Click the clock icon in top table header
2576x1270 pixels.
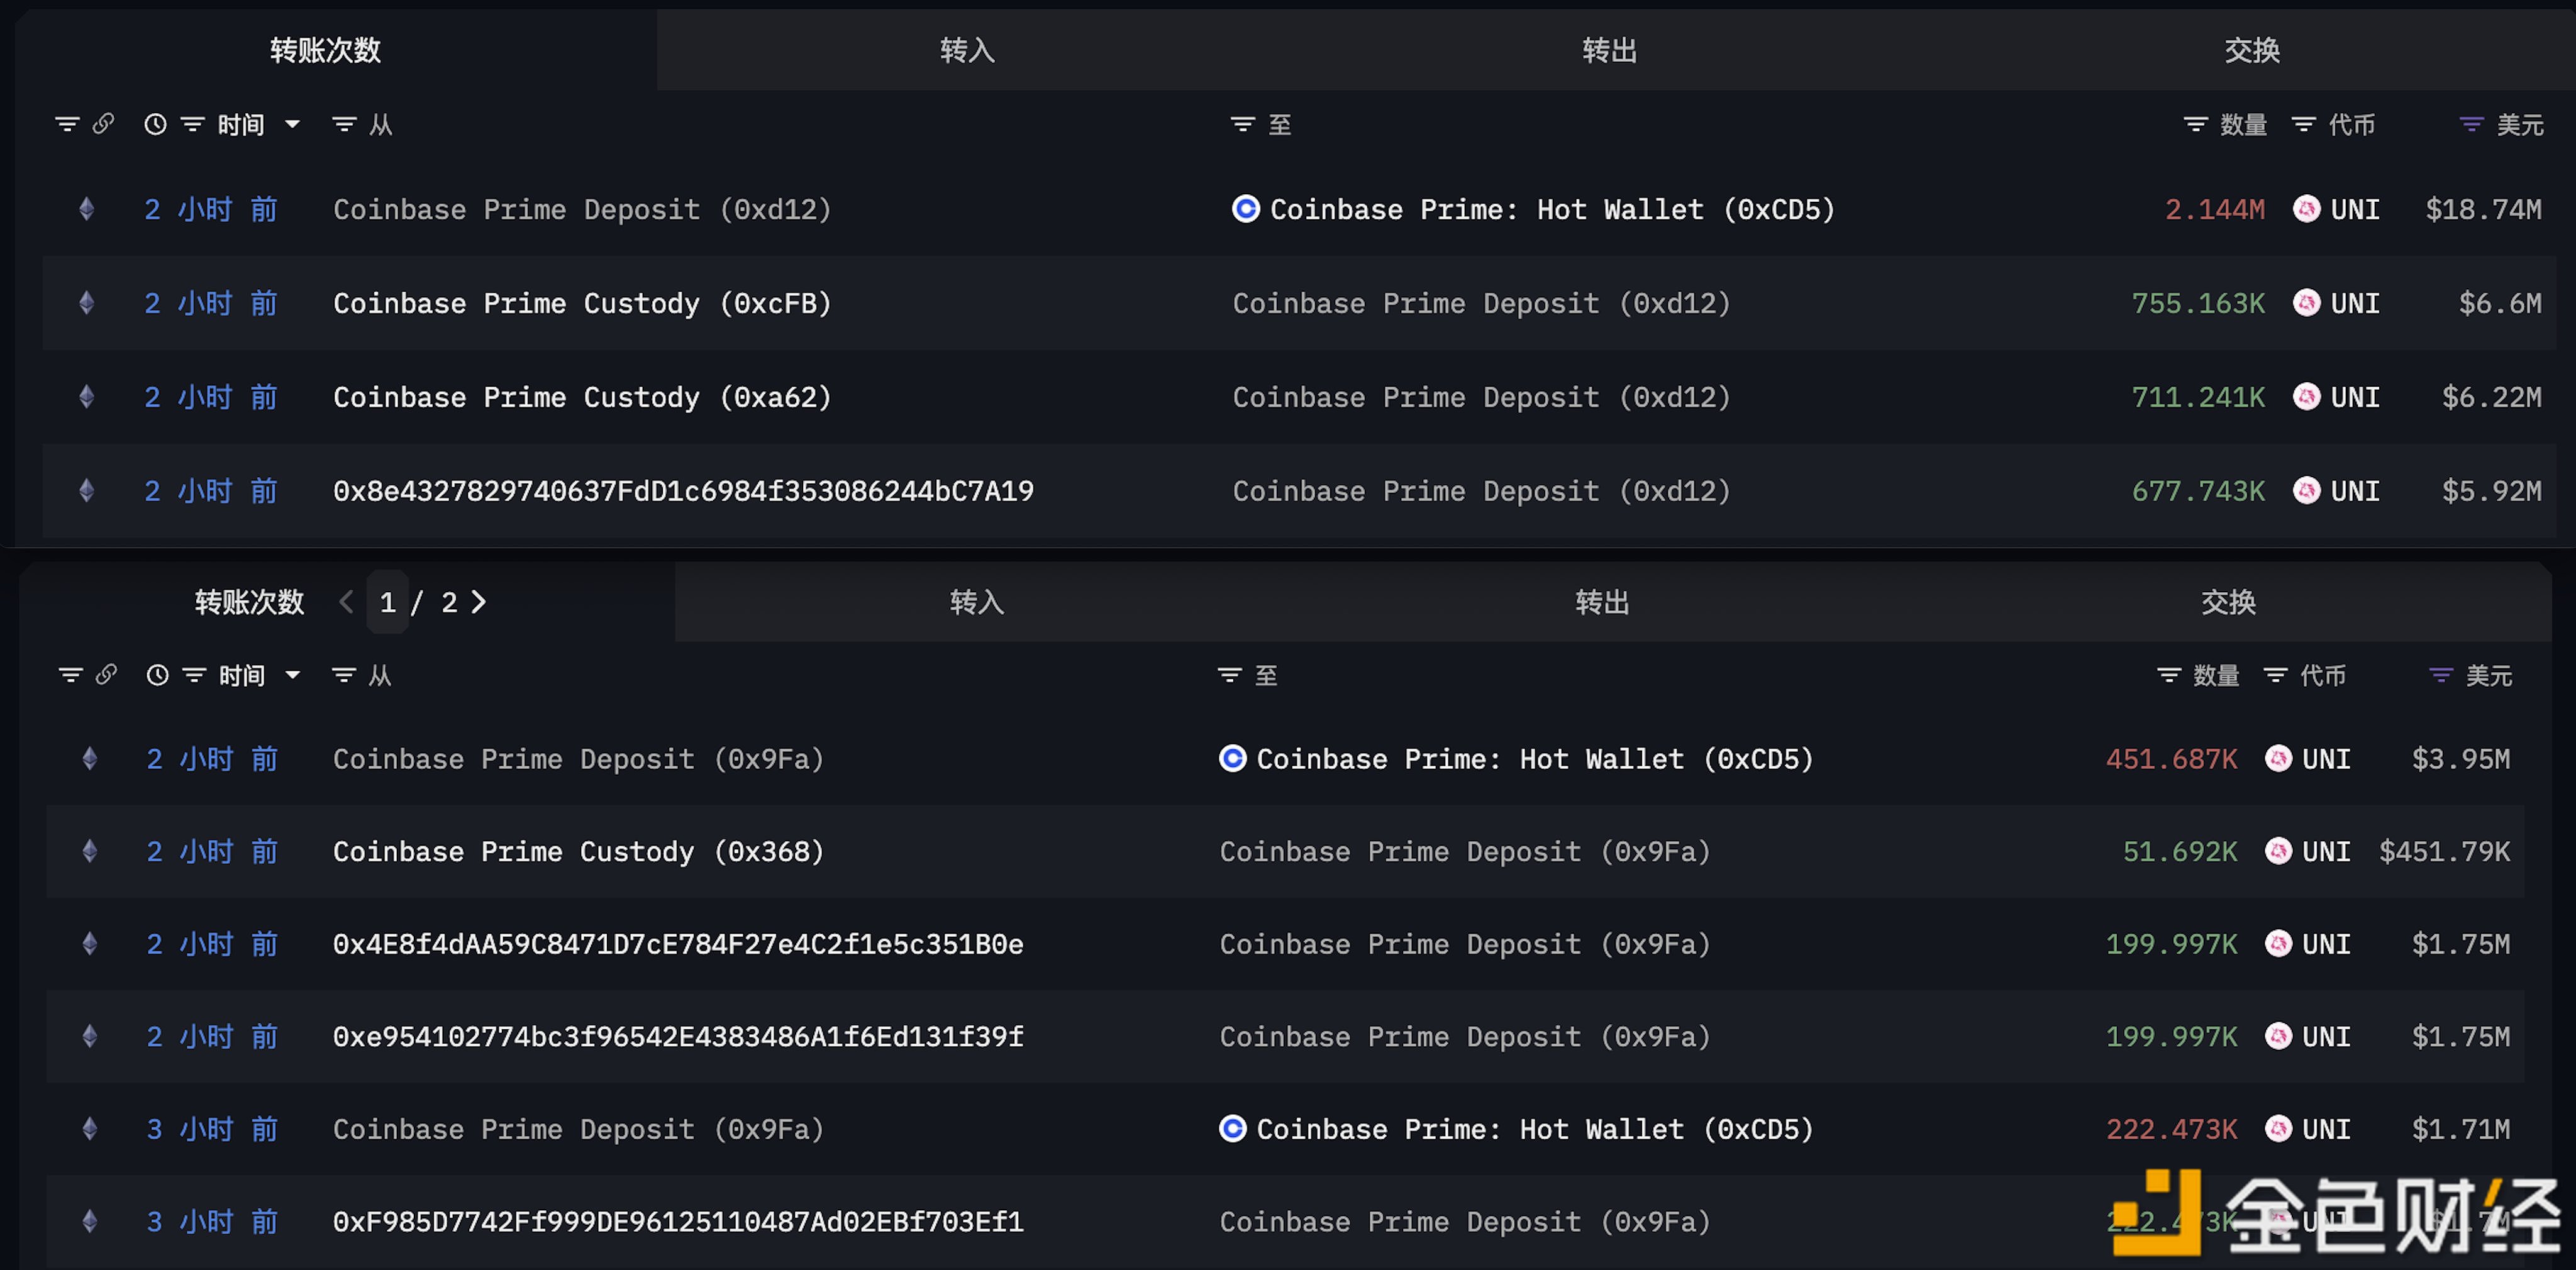pyautogui.click(x=155, y=124)
